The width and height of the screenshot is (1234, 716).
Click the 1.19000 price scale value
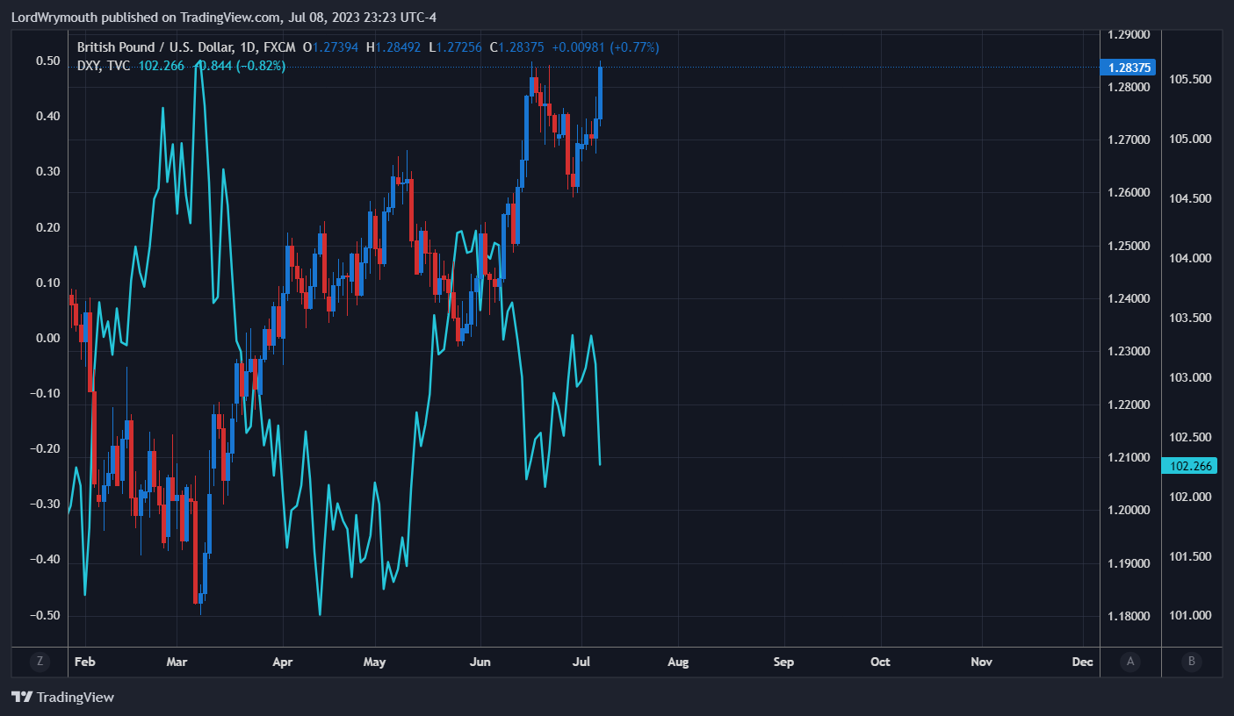(x=1129, y=563)
